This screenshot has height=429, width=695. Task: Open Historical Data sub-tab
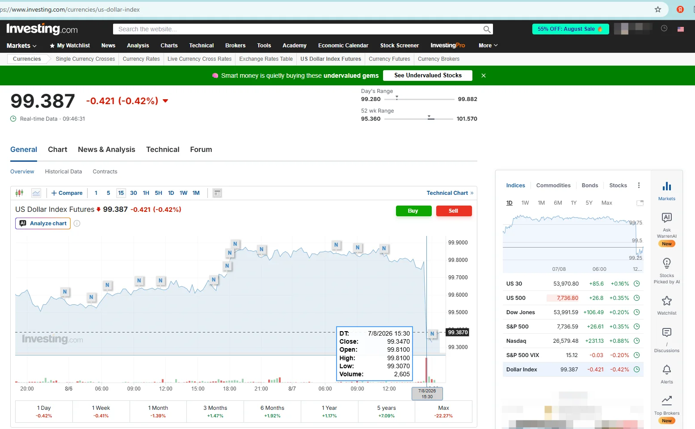(x=63, y=172)
